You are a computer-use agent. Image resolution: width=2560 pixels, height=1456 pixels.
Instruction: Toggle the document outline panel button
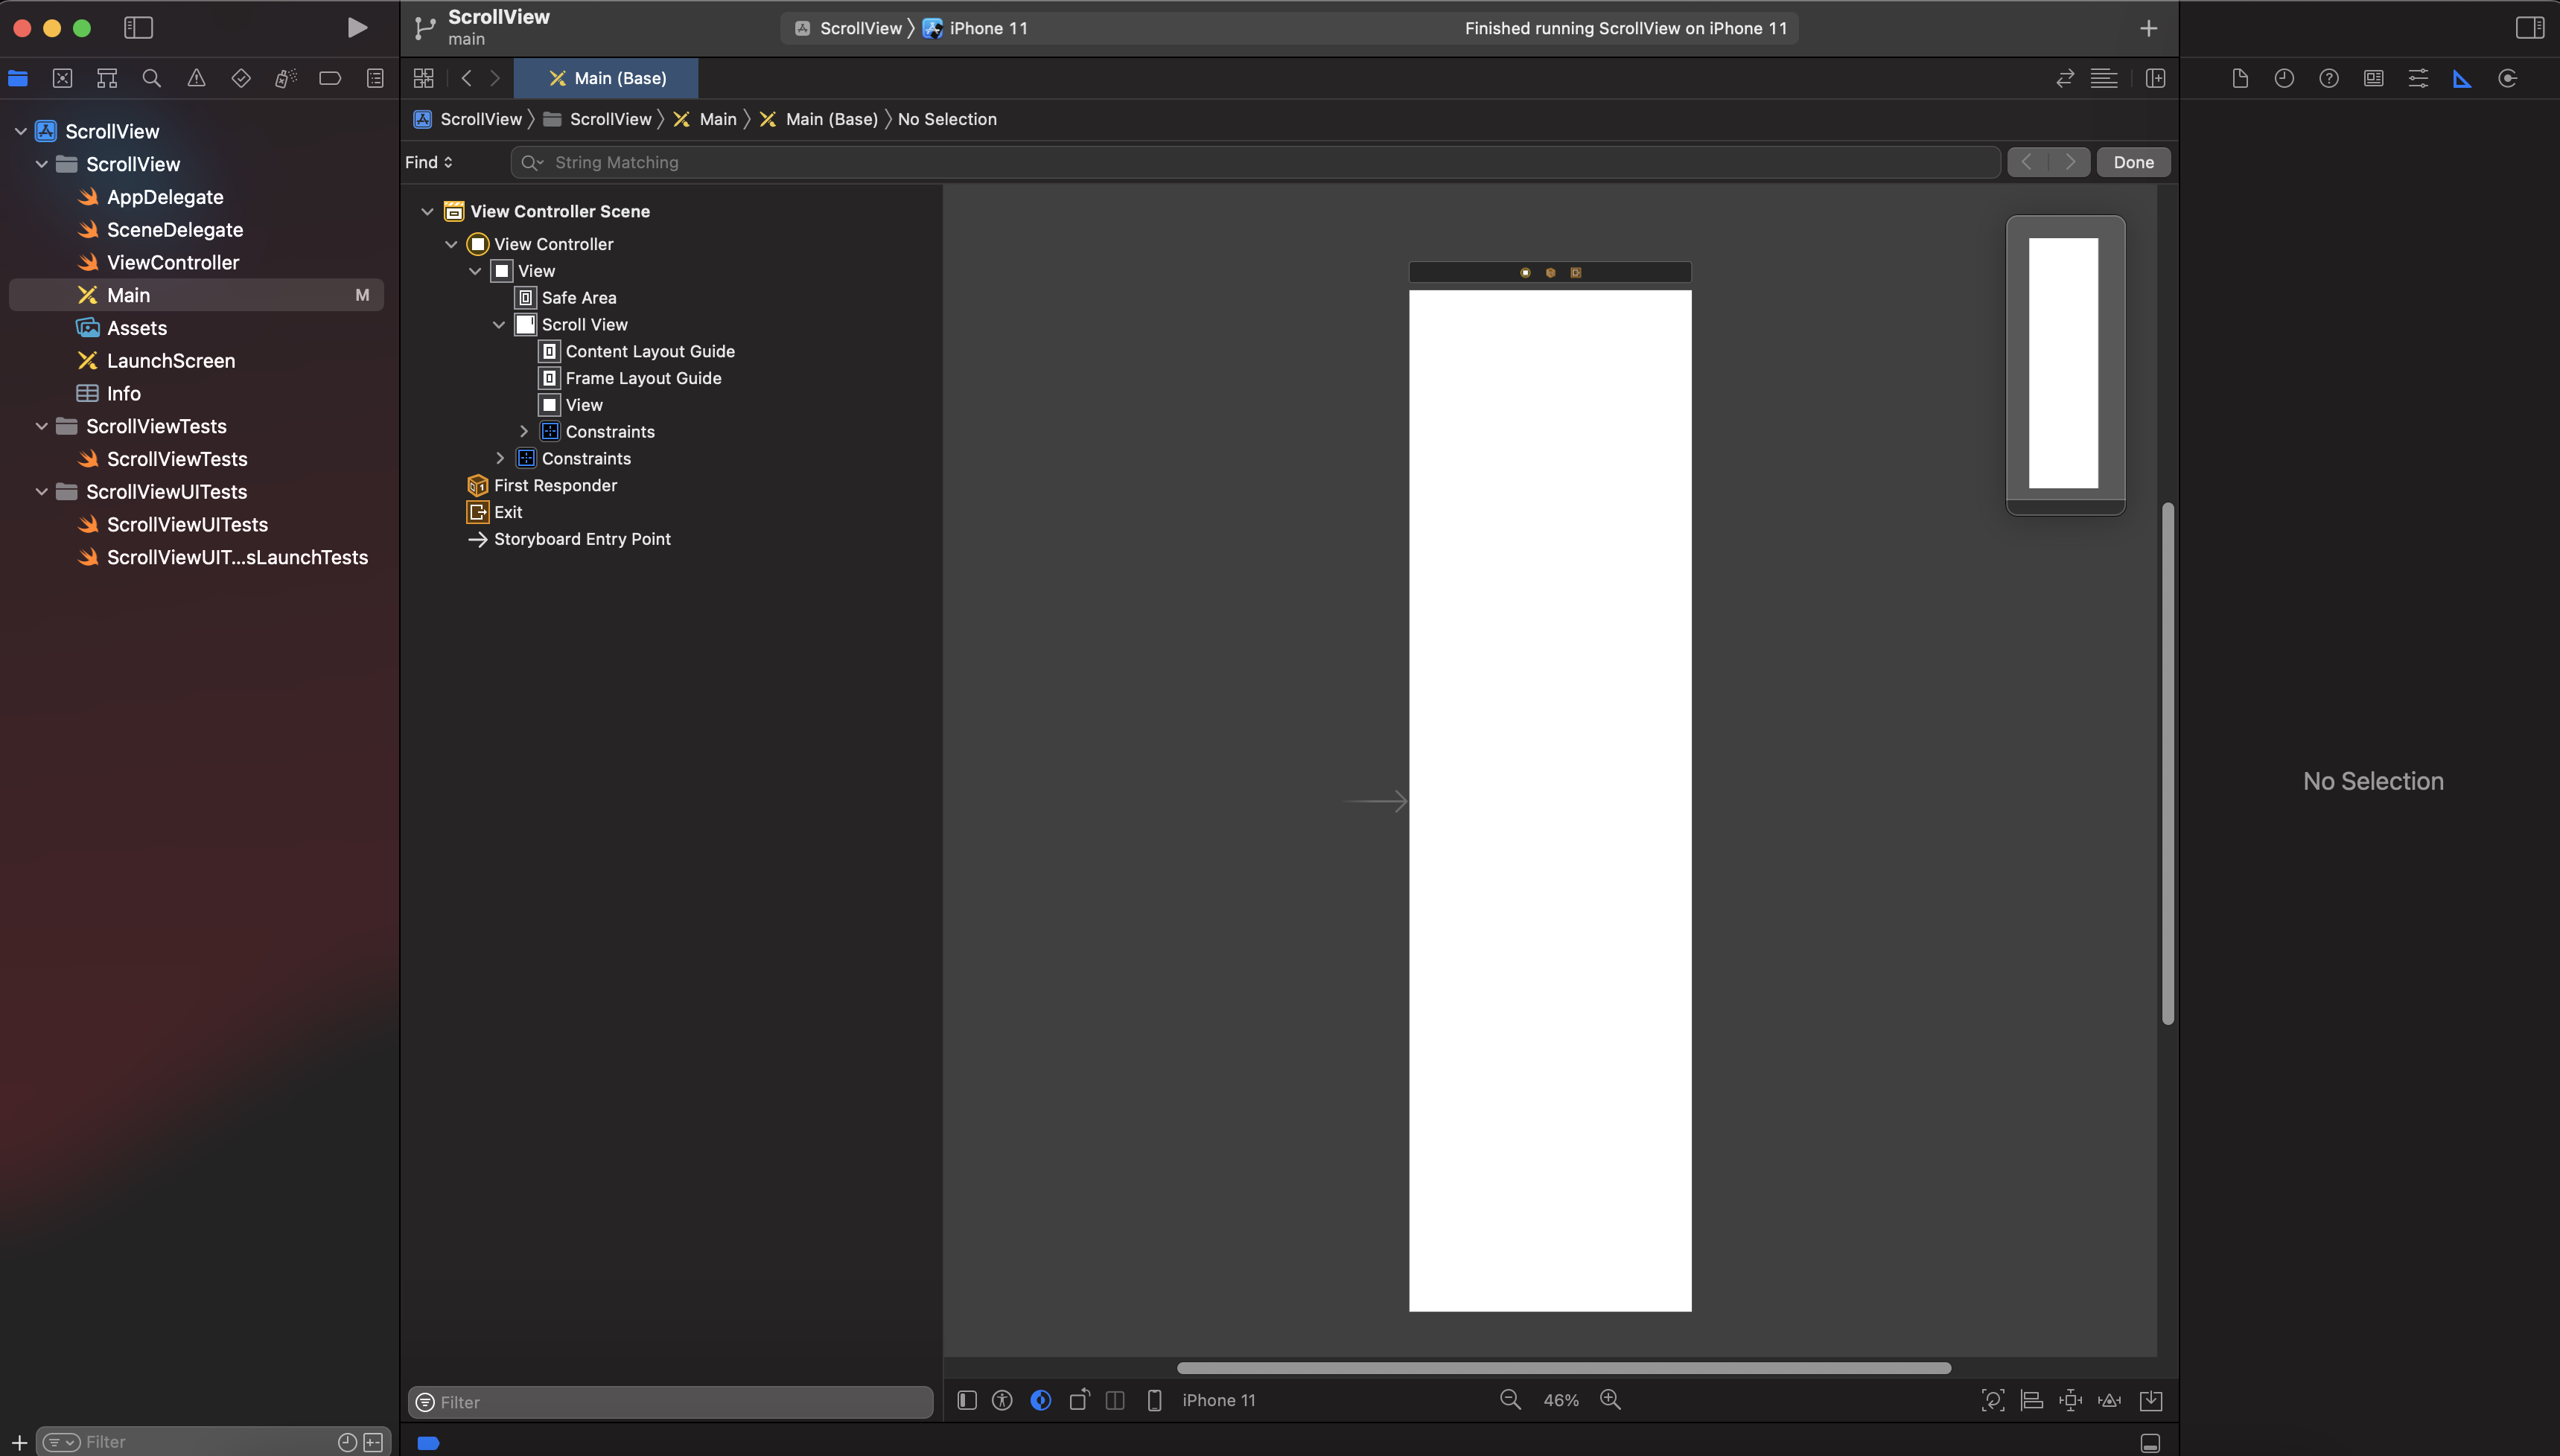(x=966, y=1400)
